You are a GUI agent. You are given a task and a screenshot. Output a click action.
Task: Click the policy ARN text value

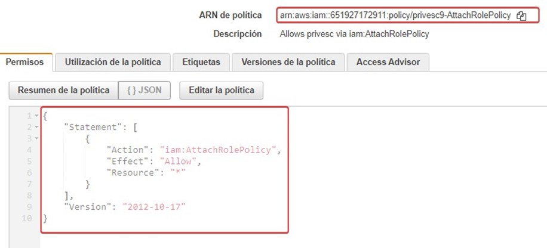[x=395, y=16]
